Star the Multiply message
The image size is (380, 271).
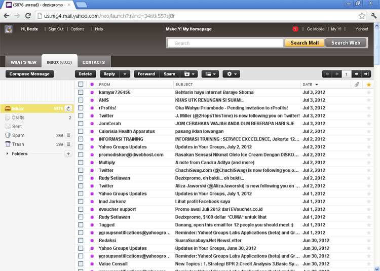[x=369, y=163]
